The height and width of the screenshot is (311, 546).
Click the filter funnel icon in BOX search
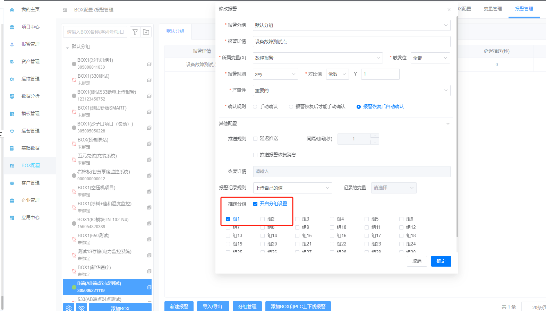135,32
